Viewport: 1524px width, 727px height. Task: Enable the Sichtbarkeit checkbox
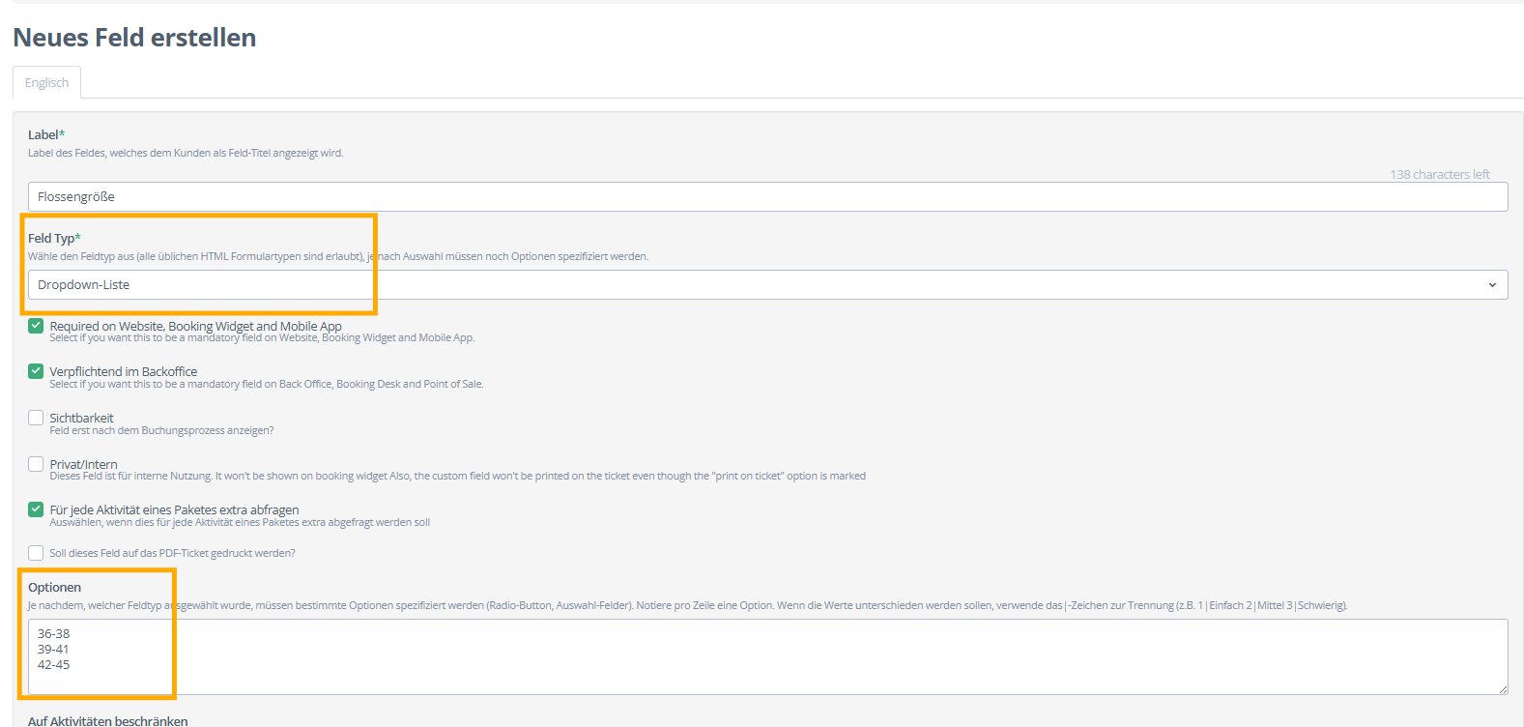pos(36,418)
